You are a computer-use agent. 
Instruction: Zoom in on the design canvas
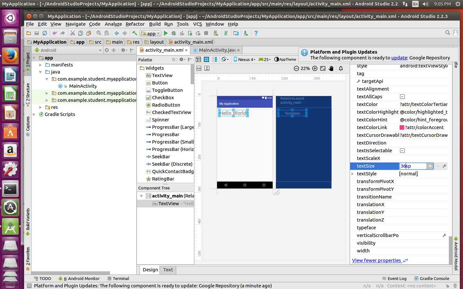[x=315, y=68]
